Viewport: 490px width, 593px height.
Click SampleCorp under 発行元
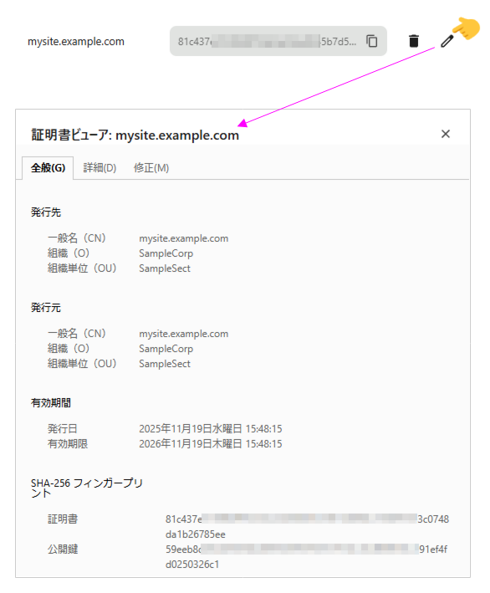click(x=166, y=349)
